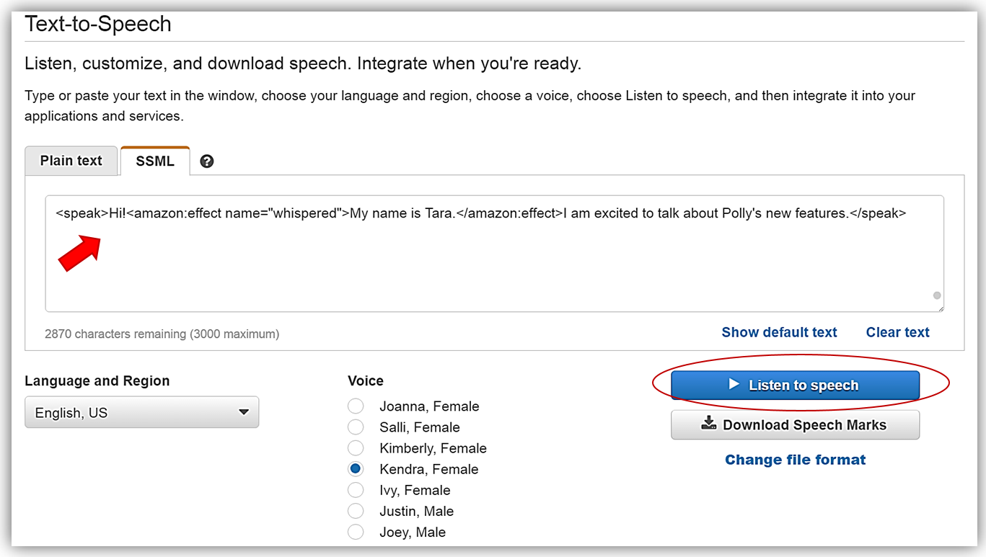Select the Joey, Male voice
Screen dimensions: 986x557
tap(356, 533)
